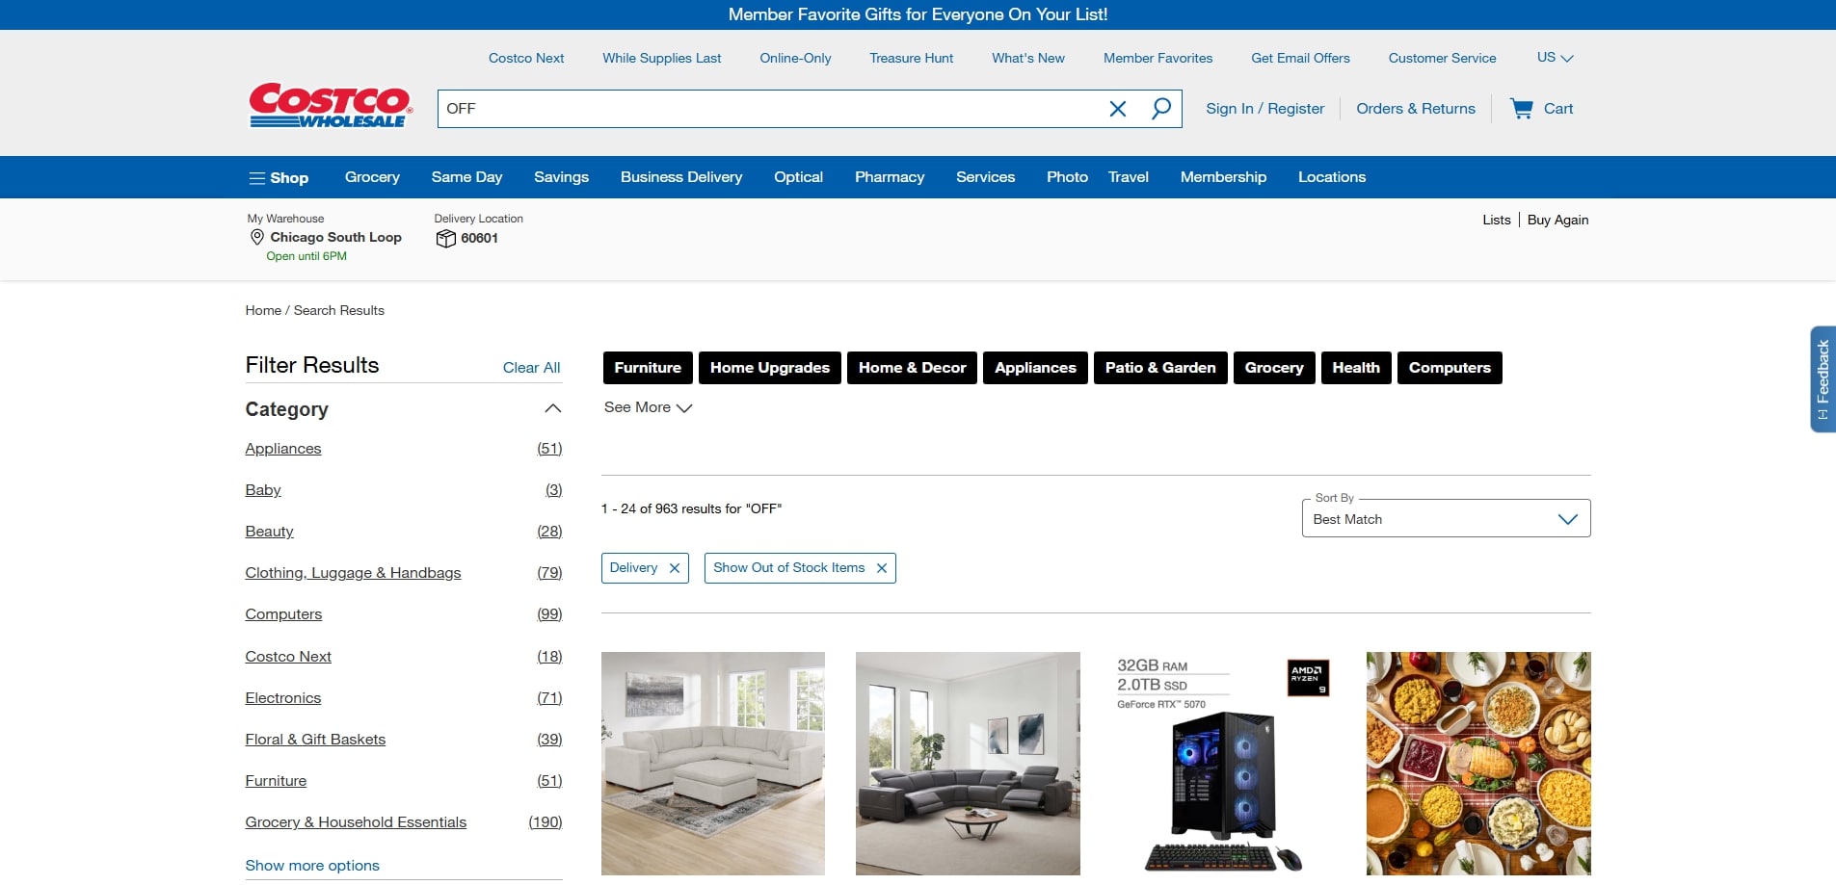1836x885 pixels.
Task: Remove Show Out of Stock Items filter
Action: pos(882,568)
